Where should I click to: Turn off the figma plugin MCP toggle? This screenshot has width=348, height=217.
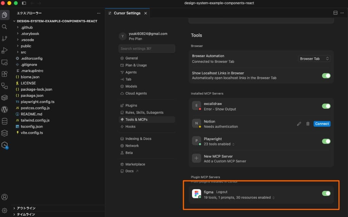point(326,193)
